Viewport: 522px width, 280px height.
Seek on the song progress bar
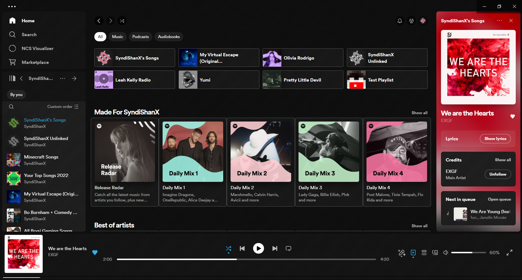[x=246, y=259]
